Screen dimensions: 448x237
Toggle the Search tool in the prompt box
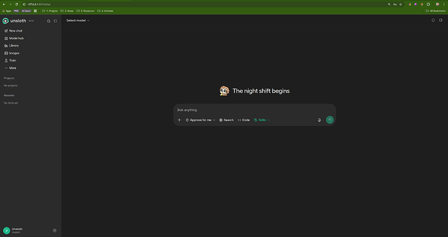(226, 120)
